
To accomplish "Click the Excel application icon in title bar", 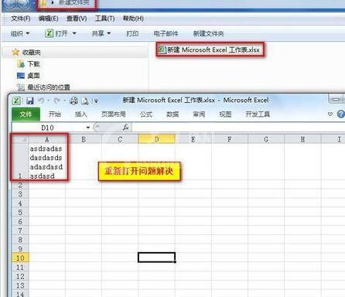I will (x=16, y=101).
